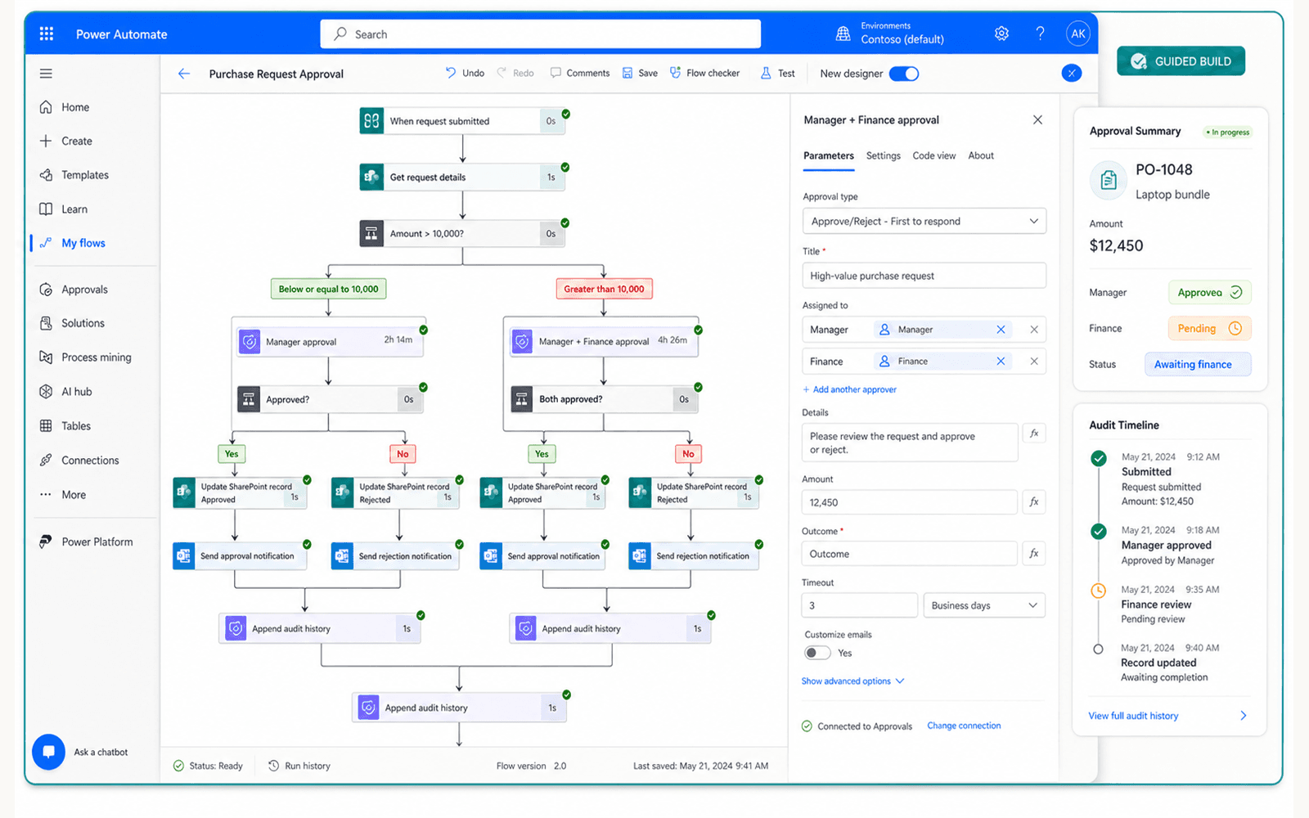The image size is (1309, 818).
Task: Switch to the Settings tab
Action: (883, 155)
